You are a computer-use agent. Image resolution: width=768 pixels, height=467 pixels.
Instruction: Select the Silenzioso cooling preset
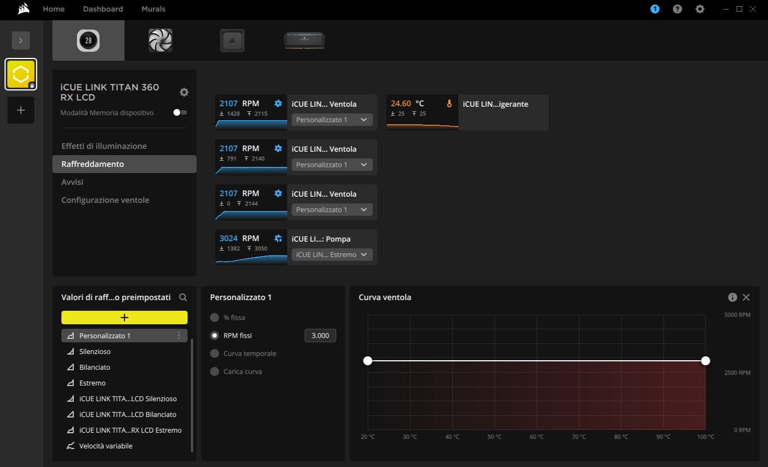tap(95, 351)
